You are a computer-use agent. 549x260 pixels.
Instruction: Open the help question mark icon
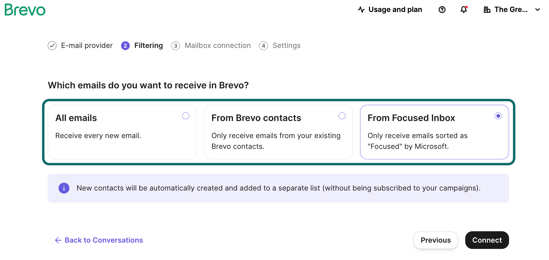click(x=442, y=10)
